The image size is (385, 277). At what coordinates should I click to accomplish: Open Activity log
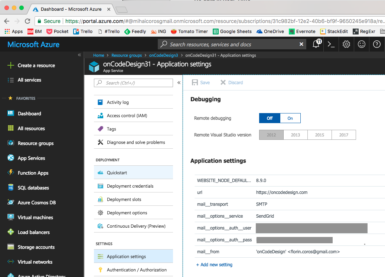[133, 102]
